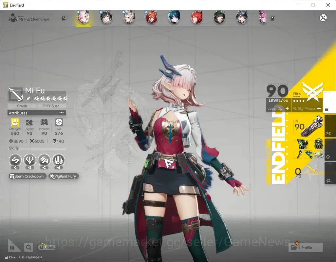Click the Elite chevron emblem

point(313,91)
